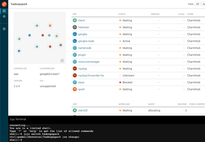This screenshot has width=205, height=142.
Task: Select the orange spark node in topology
Action: click(x=50, y=26)
